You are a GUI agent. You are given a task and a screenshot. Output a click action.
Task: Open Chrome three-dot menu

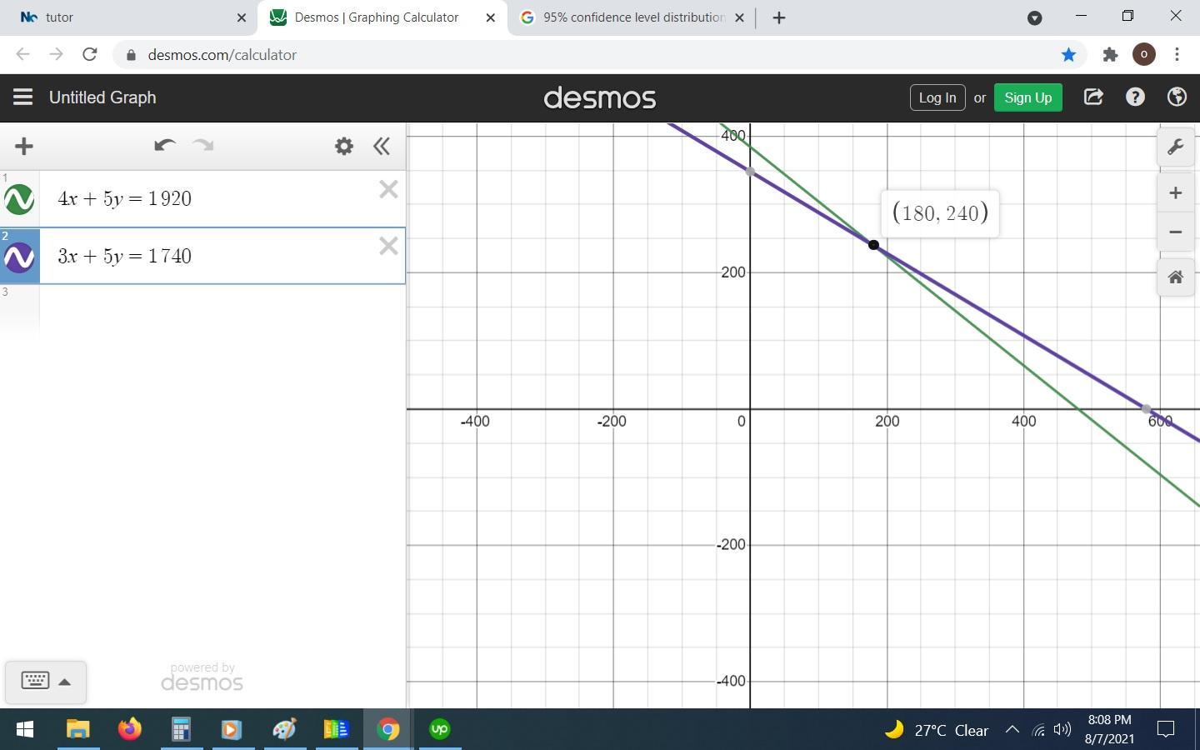point(1177,55)
